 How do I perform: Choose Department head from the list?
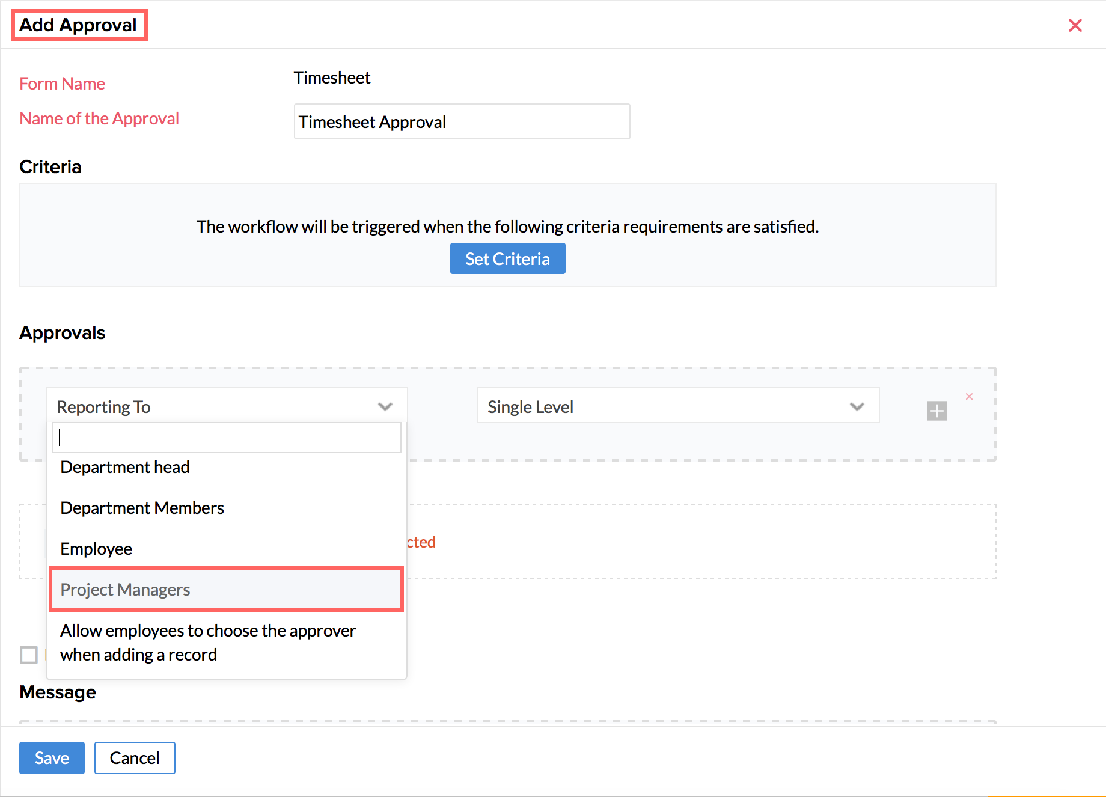(125, 467)
